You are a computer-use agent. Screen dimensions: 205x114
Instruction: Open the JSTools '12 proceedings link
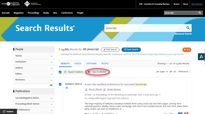coord(113,95)
